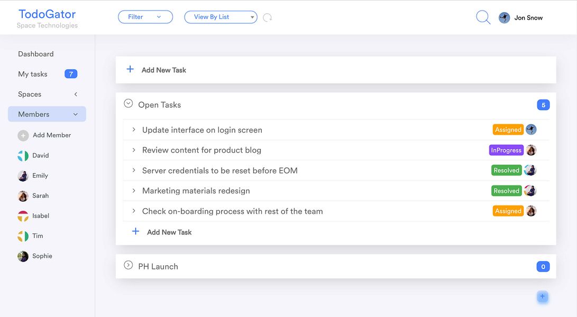577x317 pixels.
Task: Click Resolved status on Marketing materials task
Action: pos(507,191)
